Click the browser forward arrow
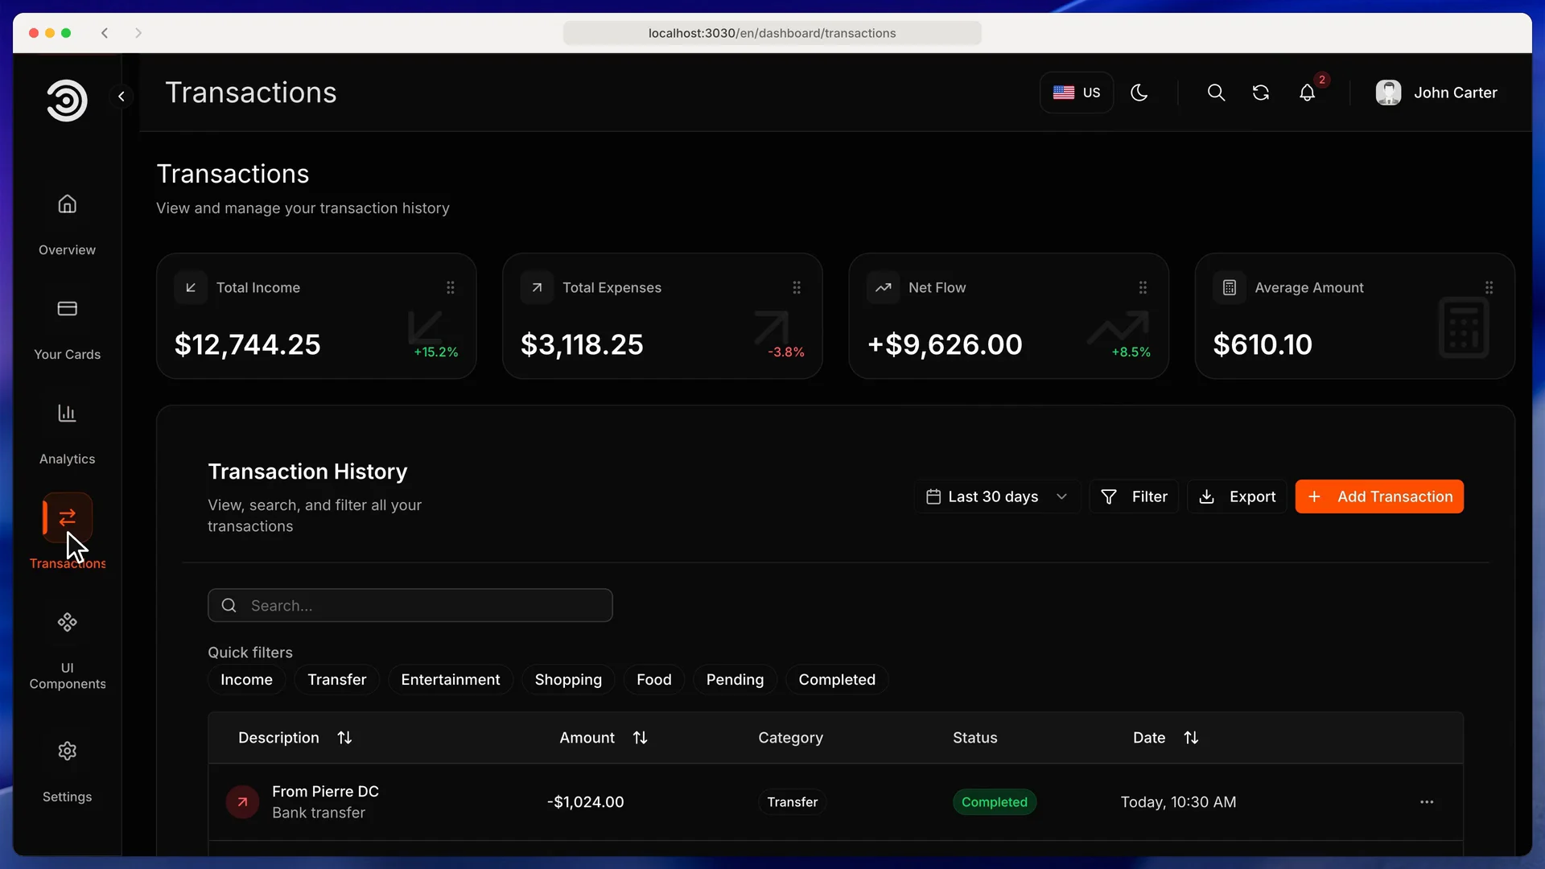Image resolution: width=1545 pixels, height=869 pixels. click(x=138, y=33)
